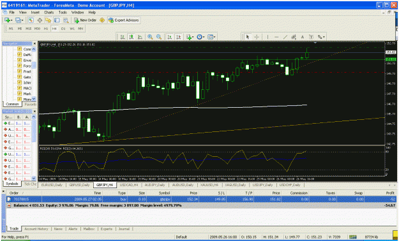Viewport: 399px width, 241px height.
Task: Set timeframe to M30
Action: point(37,29)
